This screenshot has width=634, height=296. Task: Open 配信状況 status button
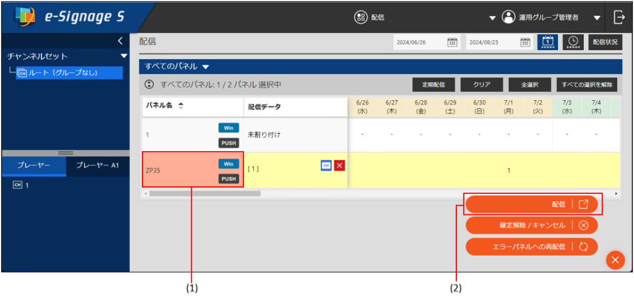click(x=606, y=41)
